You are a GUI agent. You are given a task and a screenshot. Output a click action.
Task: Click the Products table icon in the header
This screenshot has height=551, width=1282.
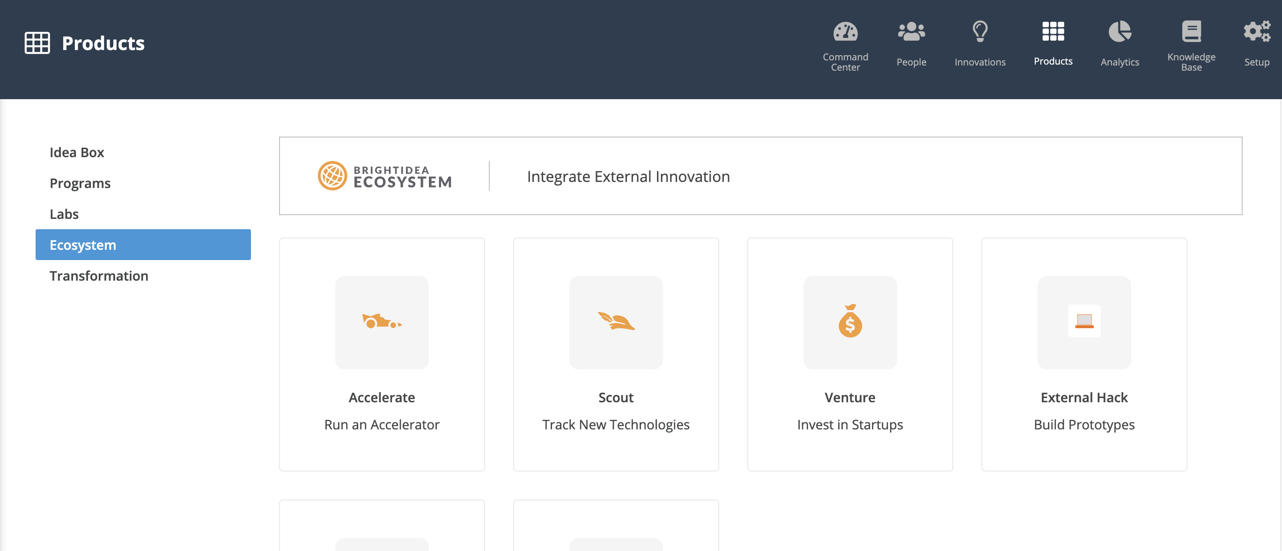[x=37, y=43]
